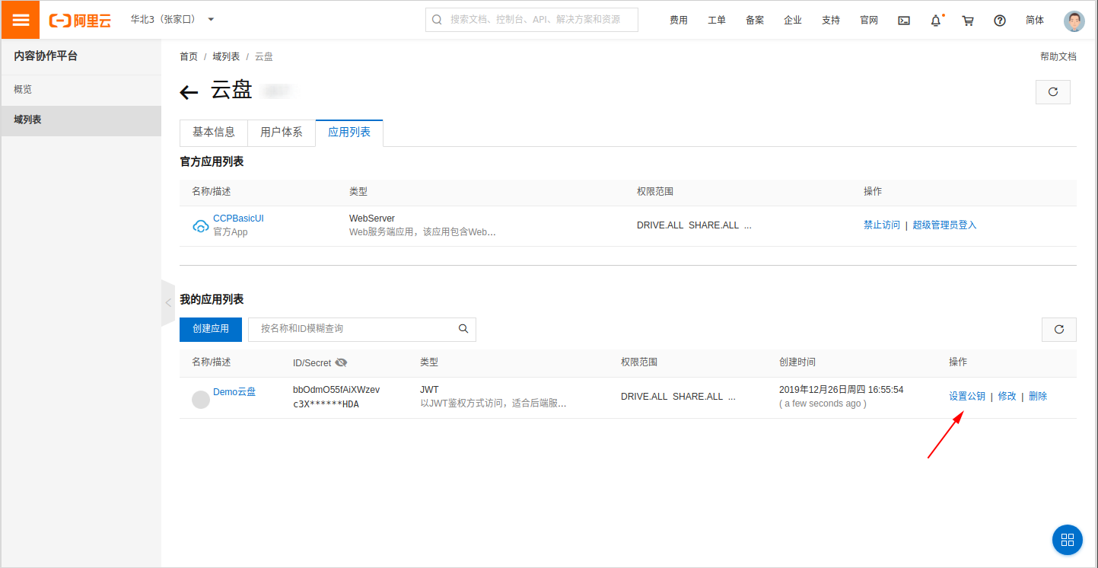Click the masked secret c3X******HDA
Viewport: 1098px width, 568px height.
pyautogui.click(x=326, y=404)
